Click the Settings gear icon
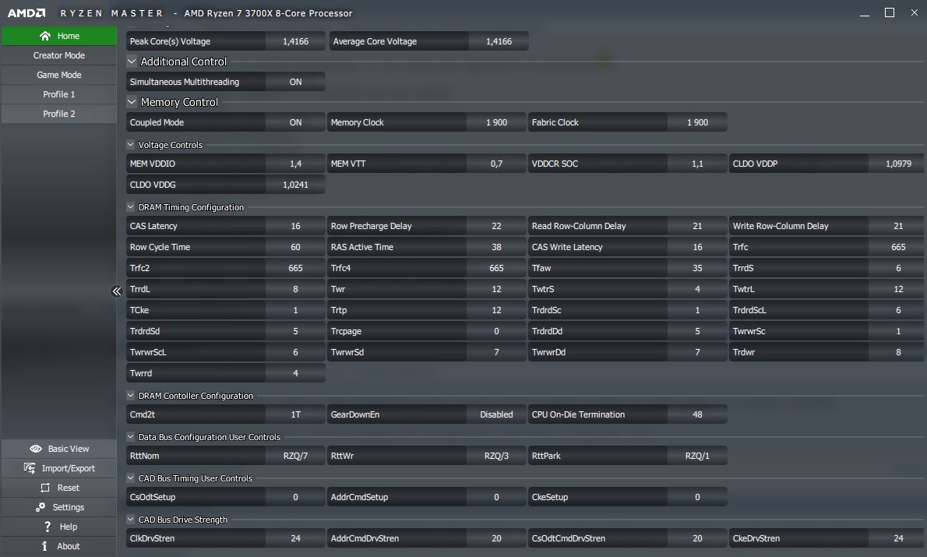The width and height of the screenshot is (927, 557). coord(41,507)
